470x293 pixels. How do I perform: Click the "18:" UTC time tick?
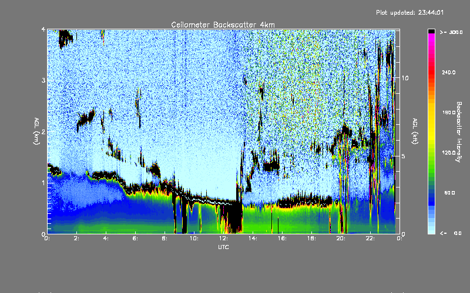click(311, 239)
